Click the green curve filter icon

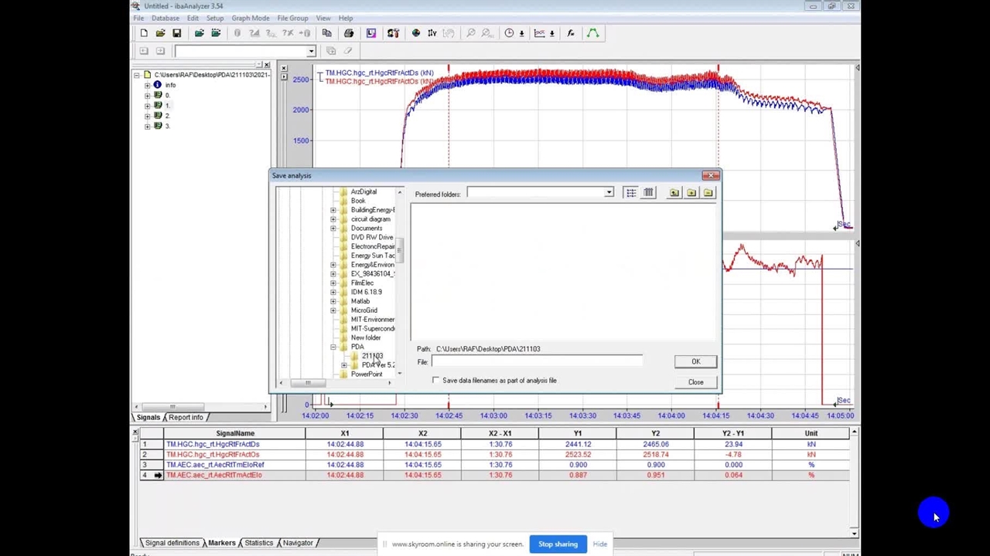tap(592, 33)
